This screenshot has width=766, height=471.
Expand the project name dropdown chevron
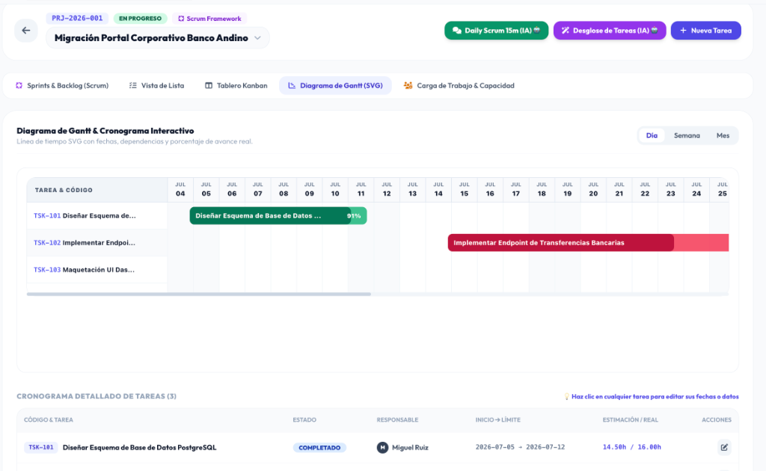pyautogui.click(x=257, y=37)
